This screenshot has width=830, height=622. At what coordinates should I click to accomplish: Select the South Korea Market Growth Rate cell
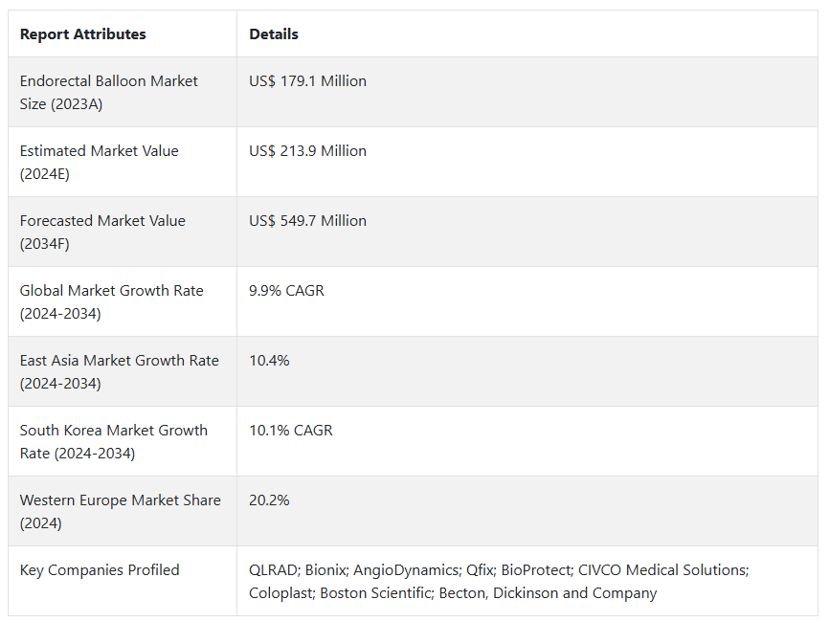coord(113,442)
